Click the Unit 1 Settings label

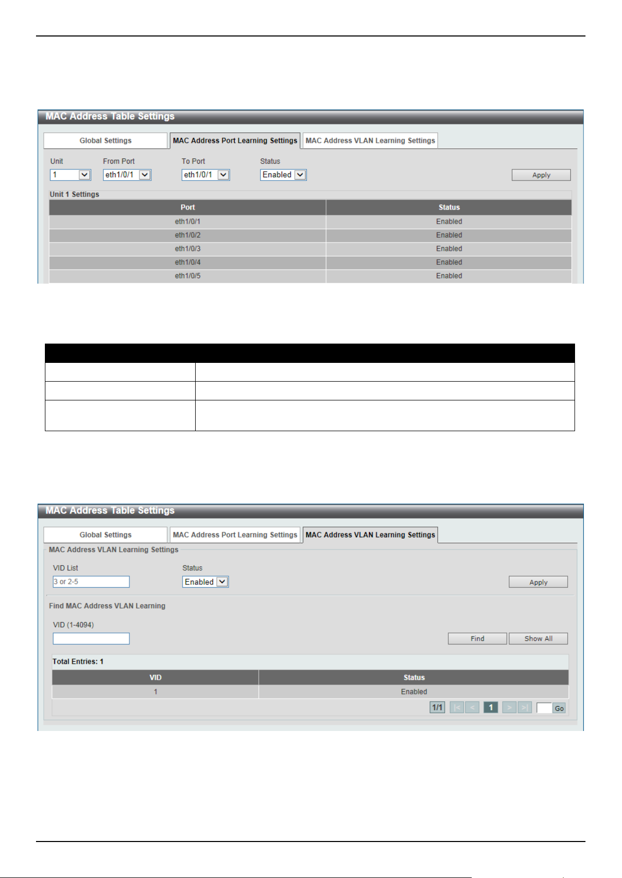75,194
